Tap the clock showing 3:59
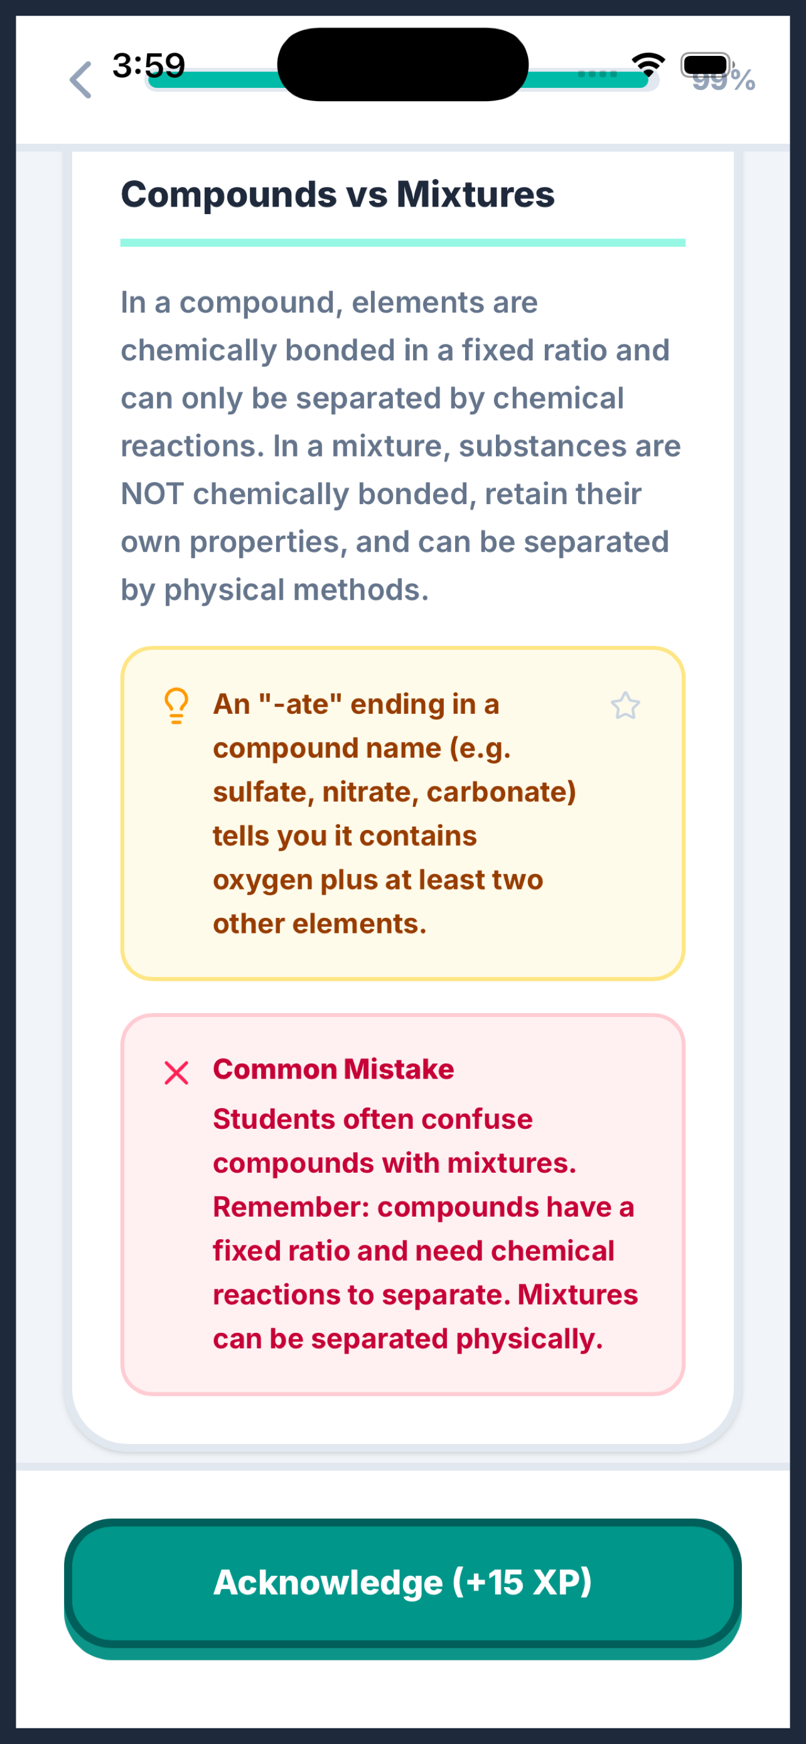This screenshot has width=806, height=1744. 148,64
